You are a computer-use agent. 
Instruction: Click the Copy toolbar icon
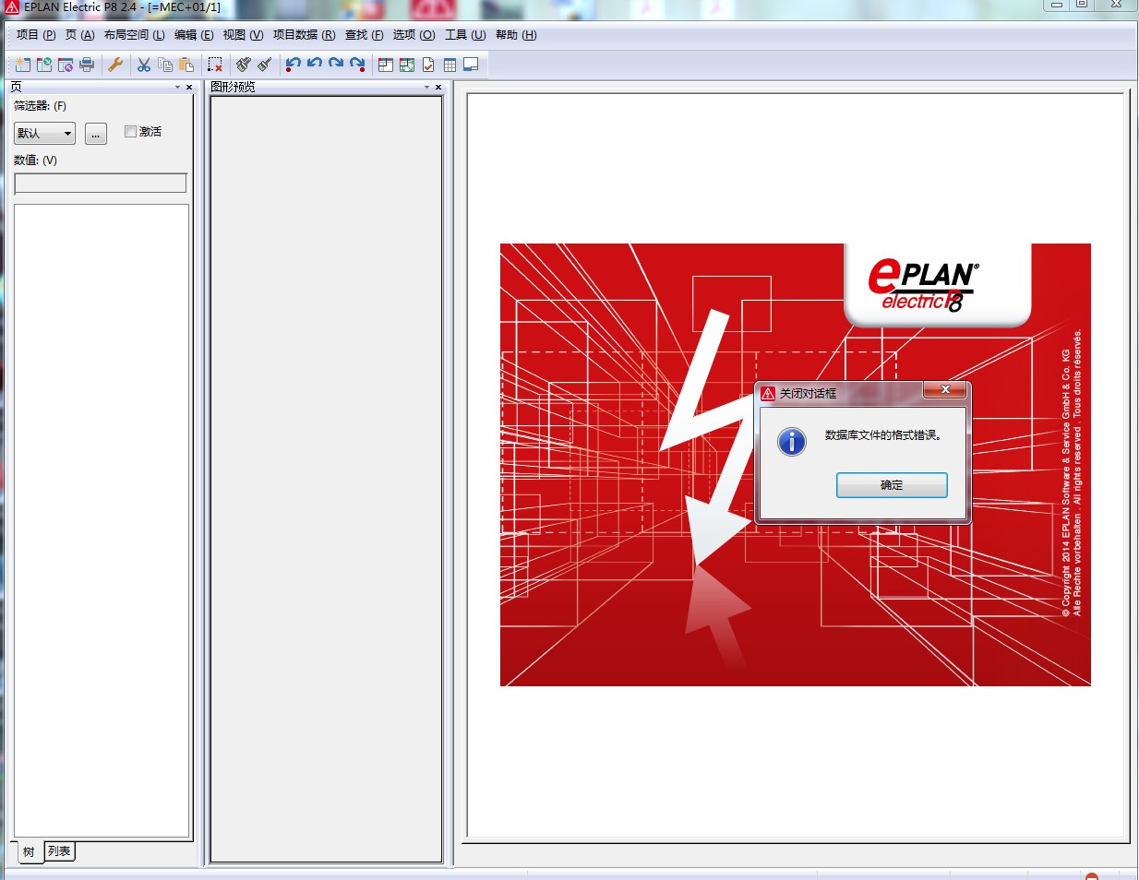[165, 65]
